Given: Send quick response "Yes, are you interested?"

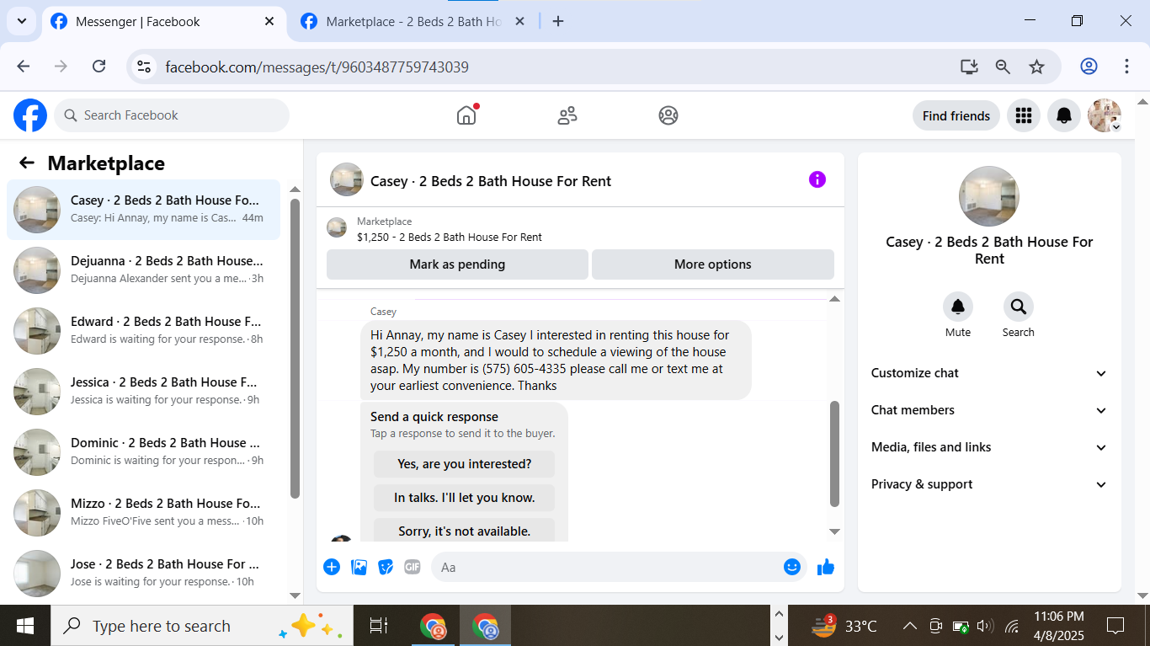Looking at the screenshot, I should pos(465,464).
